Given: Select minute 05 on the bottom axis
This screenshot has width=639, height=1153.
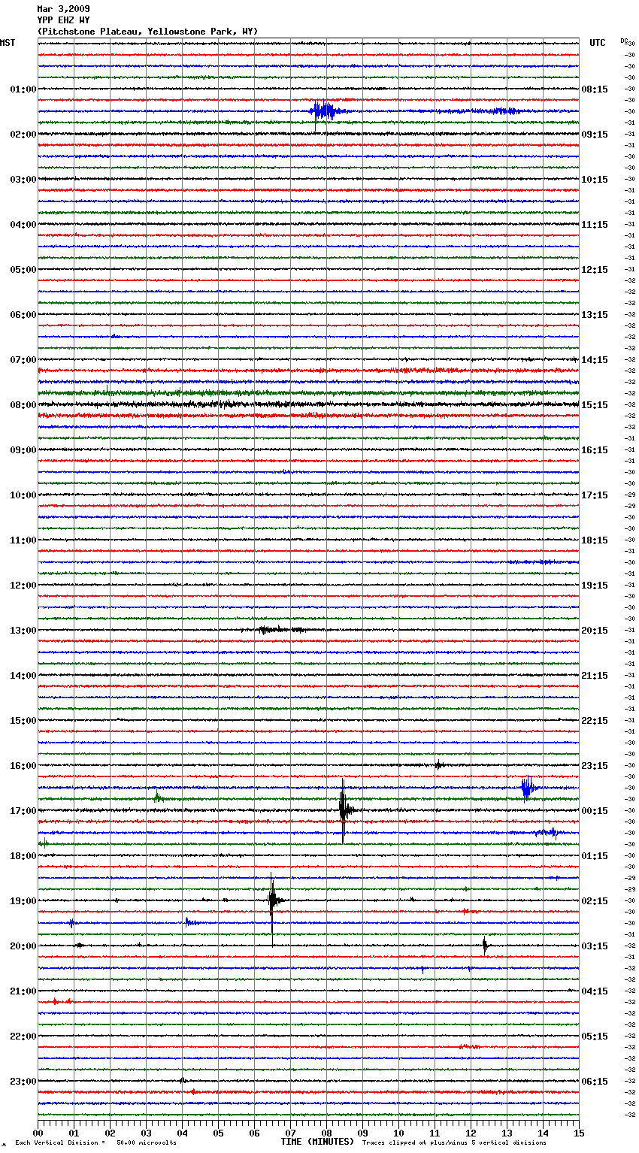Looking at the screenshot, I should click(x=218, y=1133).
